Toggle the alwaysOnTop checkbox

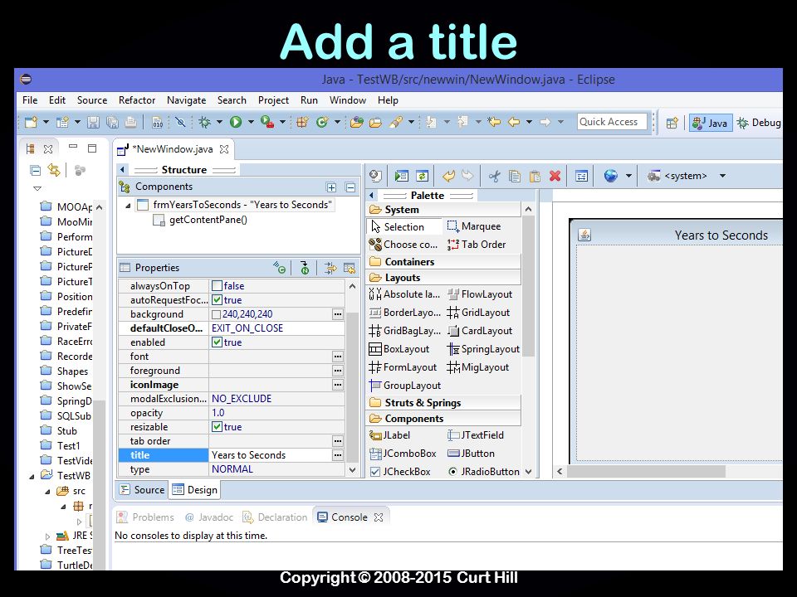coord(217,286)
